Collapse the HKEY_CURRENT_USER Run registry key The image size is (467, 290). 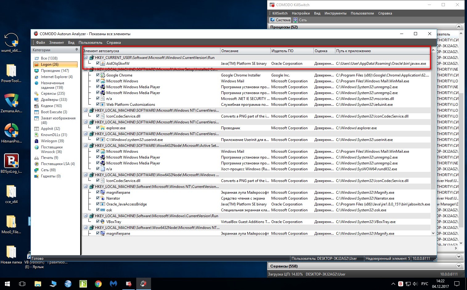[86, 57]
